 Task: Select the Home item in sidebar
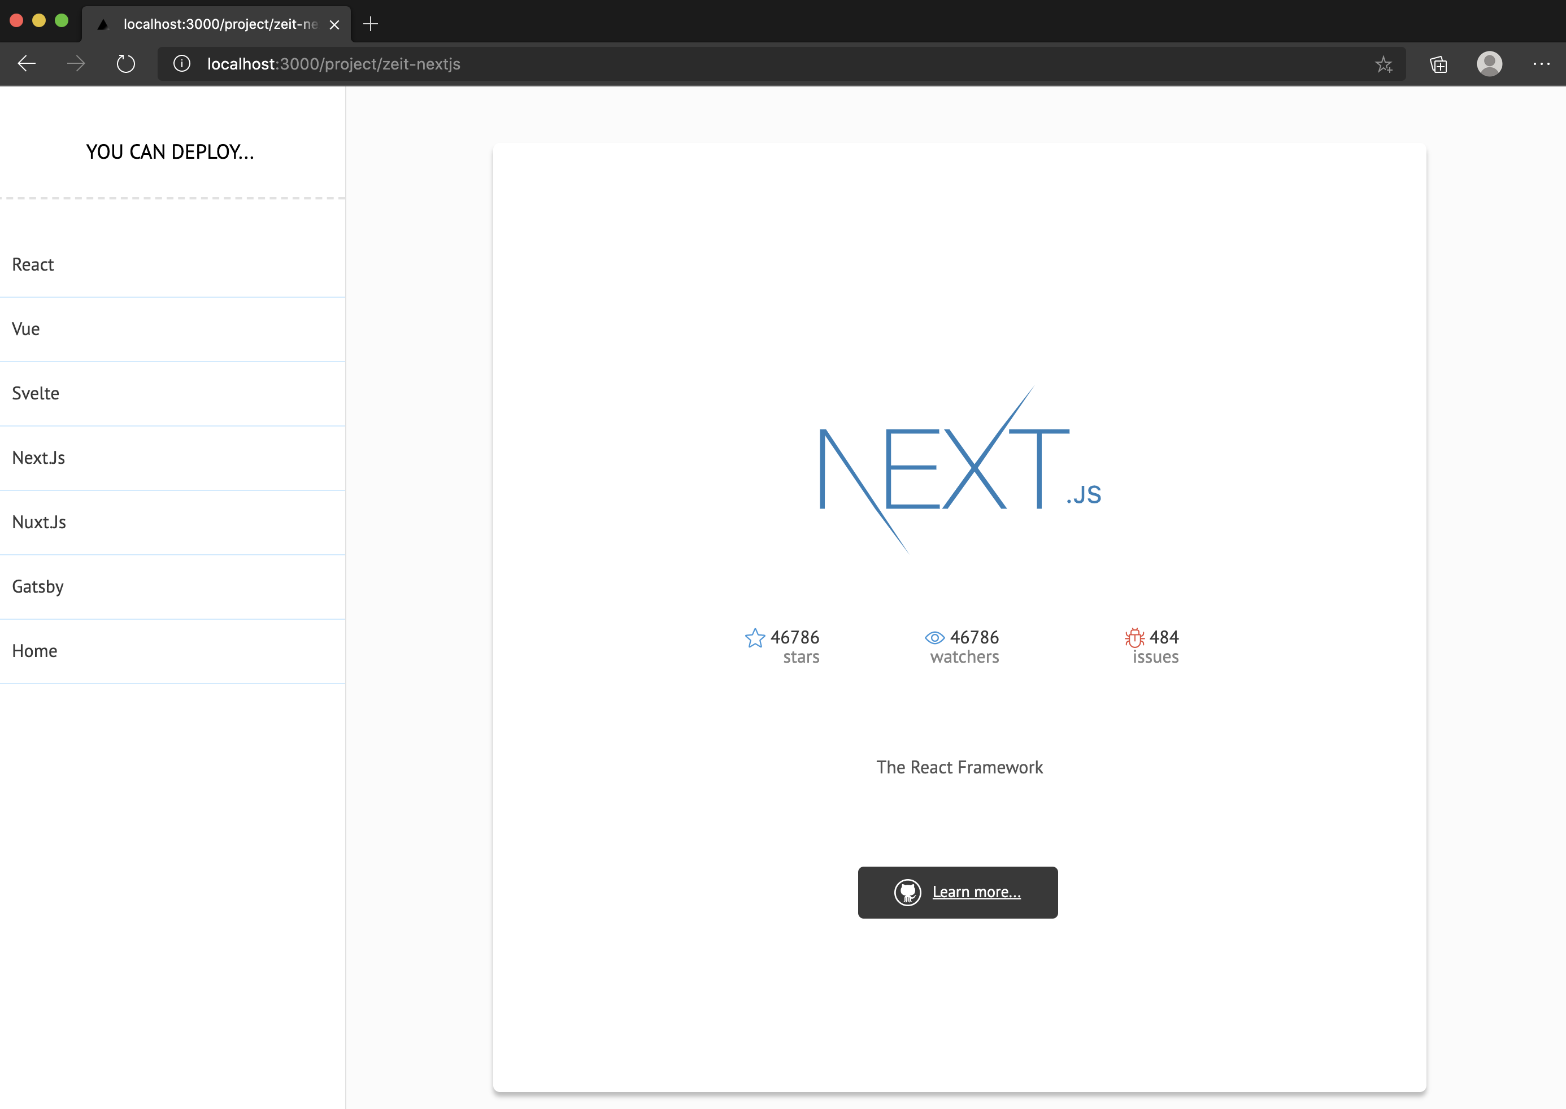pyautogui.click(x=172, y=650)
